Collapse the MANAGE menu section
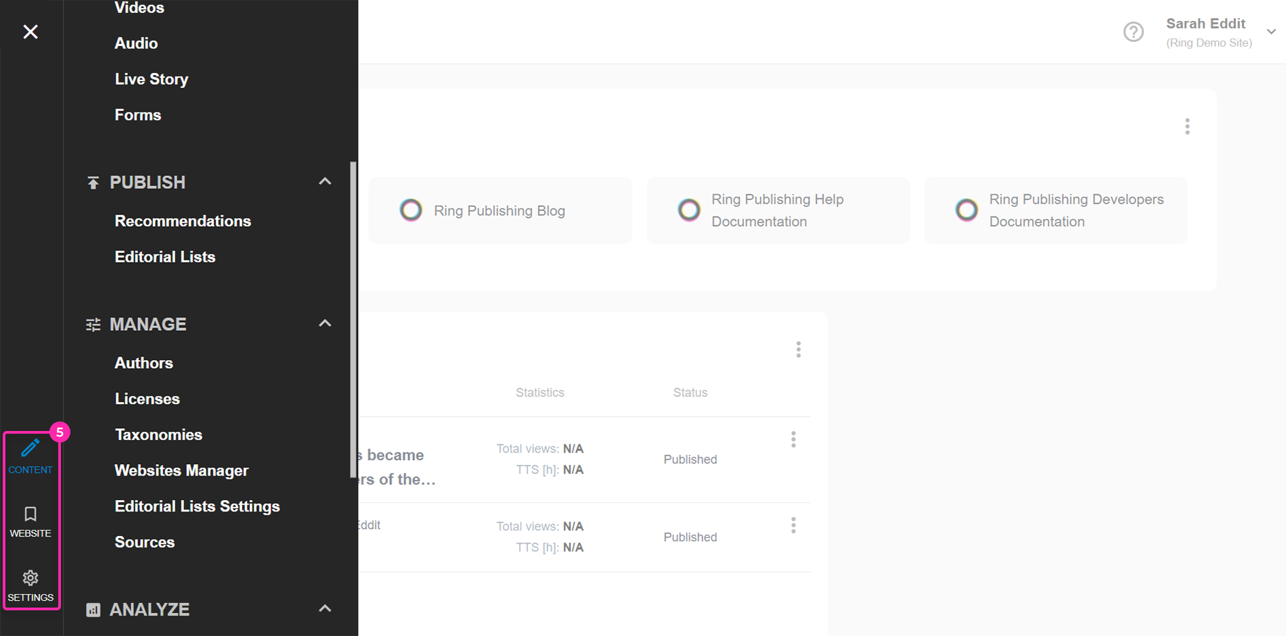This screenshot has width=1286, height=636. click(x=325, y=323)
